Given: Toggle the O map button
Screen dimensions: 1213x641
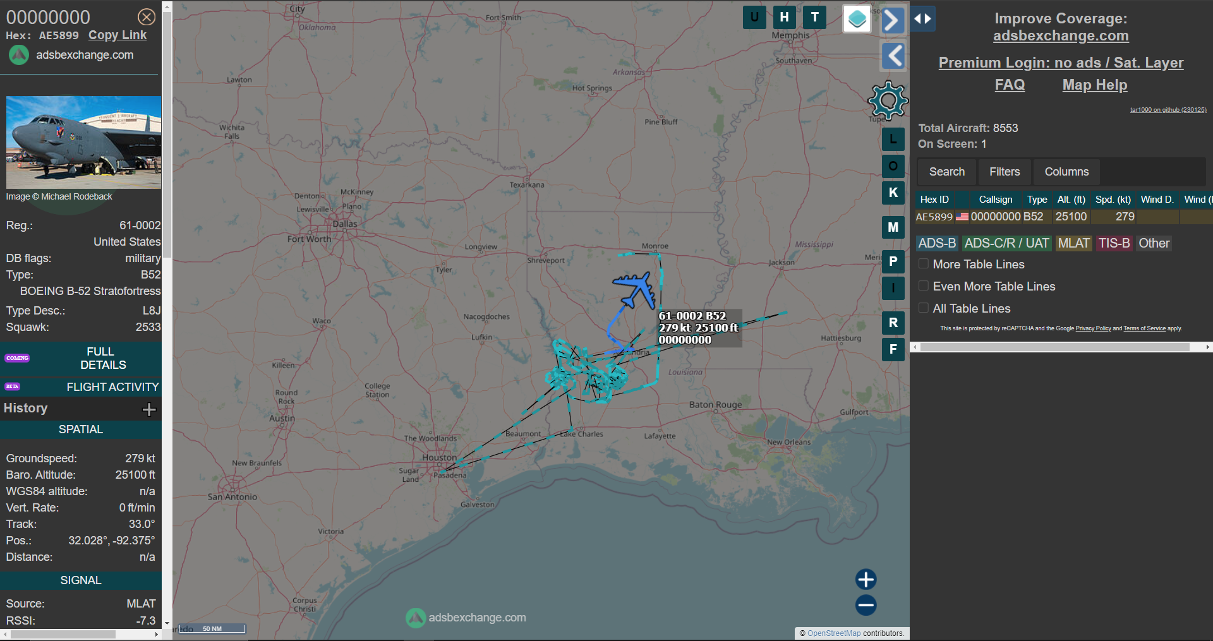Looking at the screenshot, I should 893,166.
